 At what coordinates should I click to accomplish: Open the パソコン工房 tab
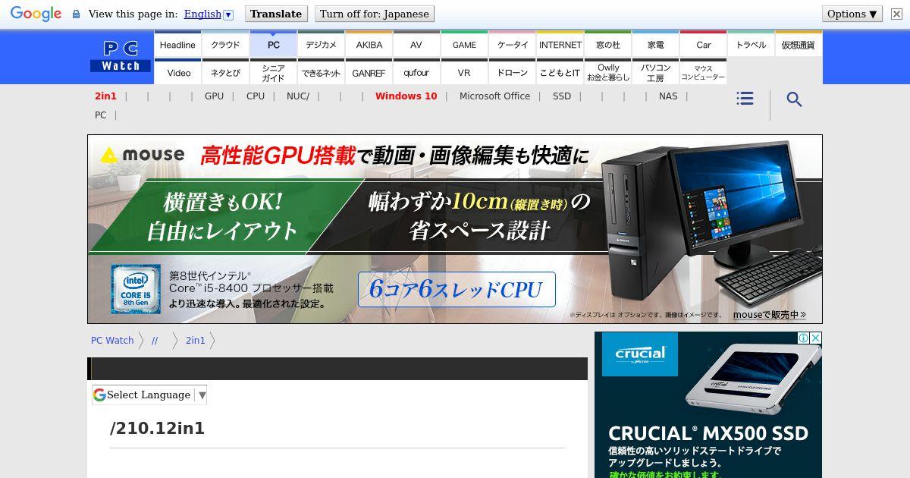tap(655, 73)
